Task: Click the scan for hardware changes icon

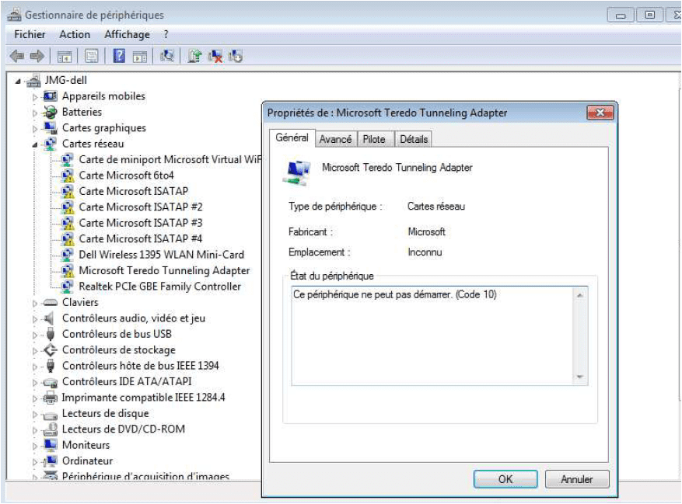Action: 166,56
